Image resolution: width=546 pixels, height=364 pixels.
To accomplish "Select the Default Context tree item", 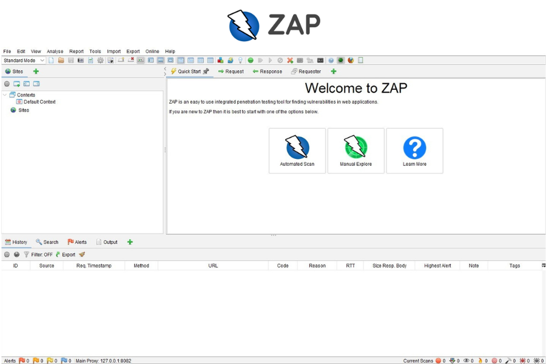I will pyautogui.click(x=36, y=102).
